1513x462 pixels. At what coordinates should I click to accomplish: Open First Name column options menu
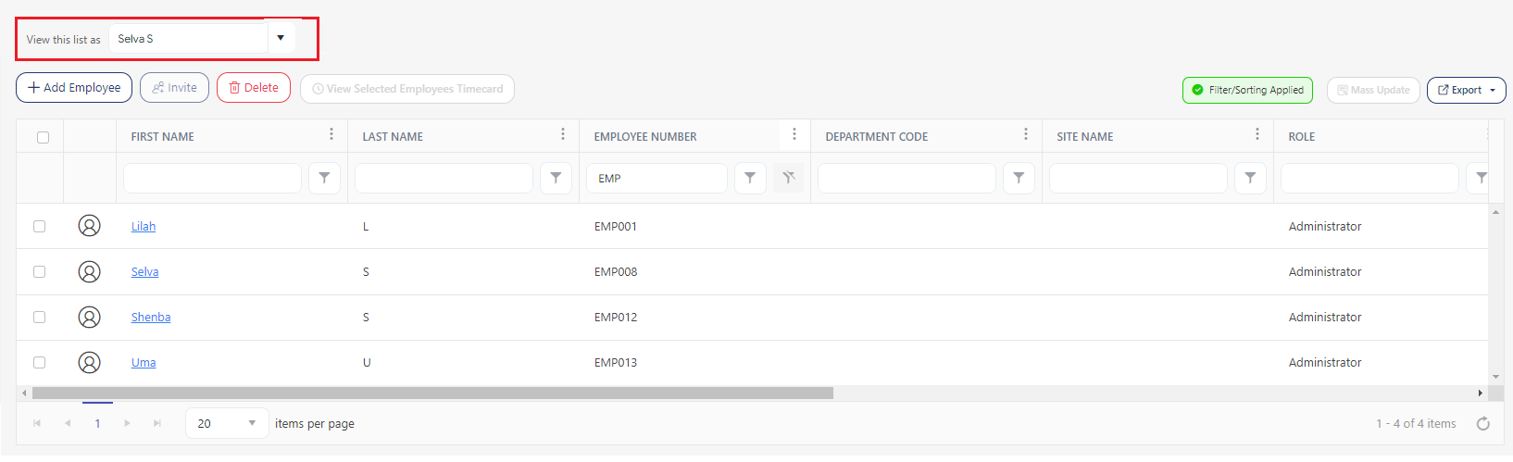(x=331, y=135)
